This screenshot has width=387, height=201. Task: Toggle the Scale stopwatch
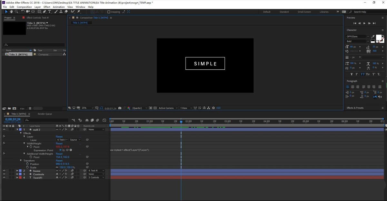(27, 167)
